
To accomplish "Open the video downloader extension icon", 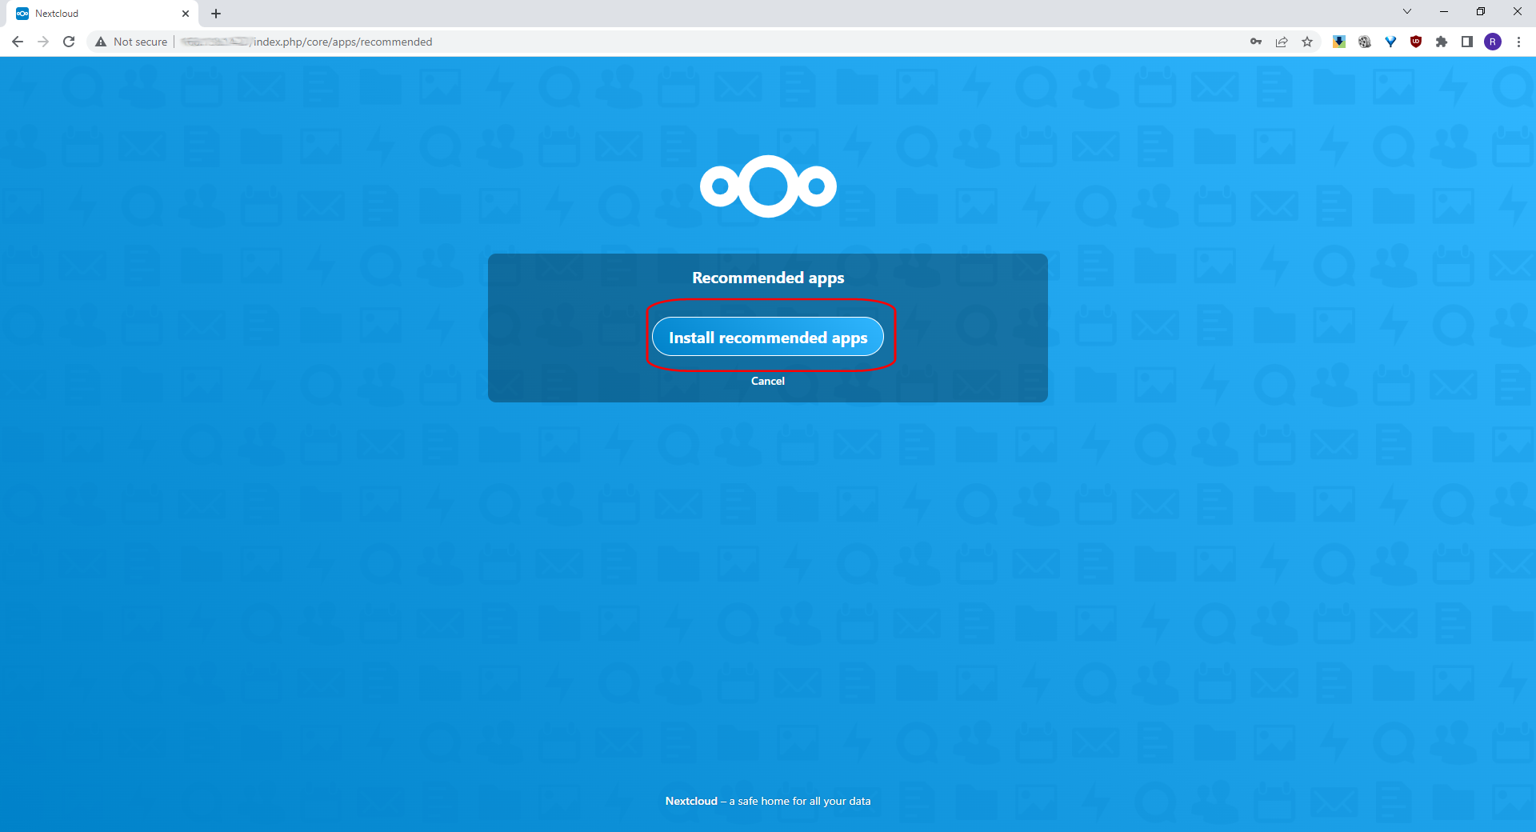I will tap(1339, 42).
